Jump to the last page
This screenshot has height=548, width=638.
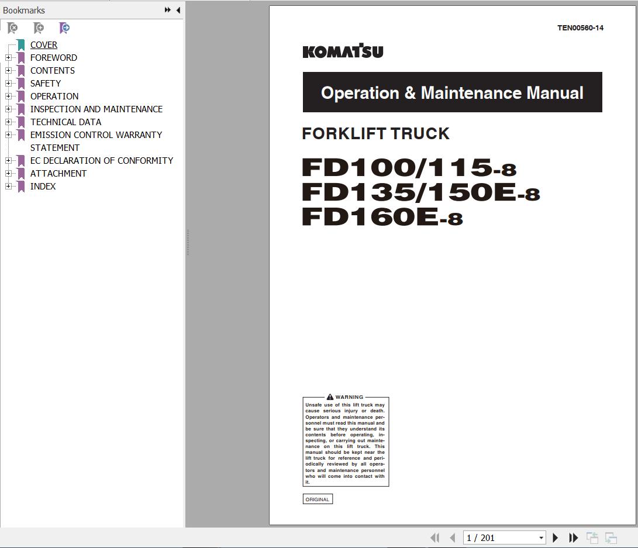coord(573,538)
